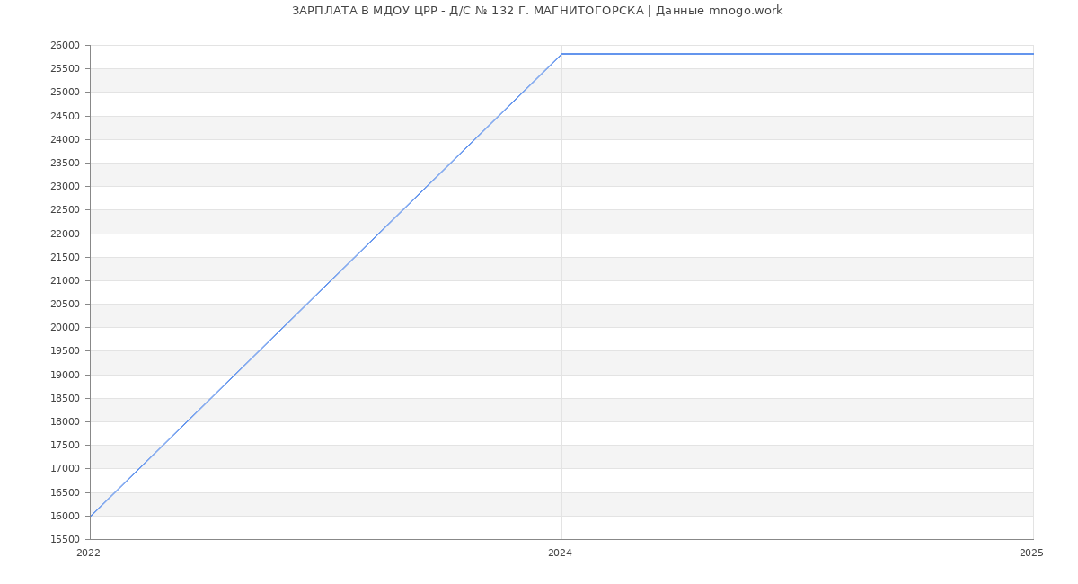Viewport: 1078px width, 584px height.
Task: Select the 2022 x-axis label
Action: (x=89, y=553)
